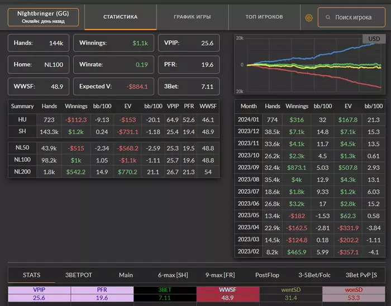
Task: Open the settings gear icon
Action: [x=309, y=18]
